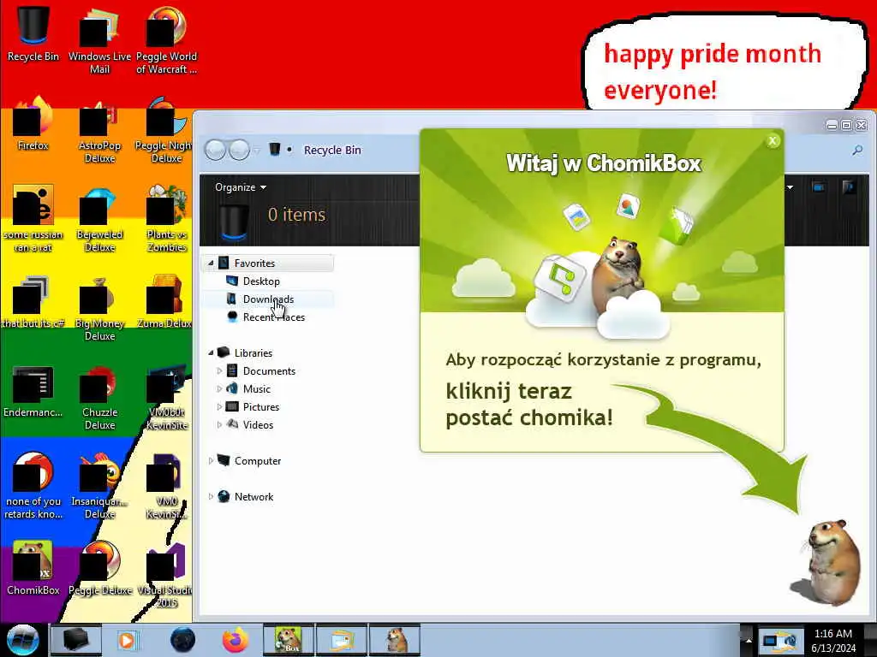Select ChomikBox desktop shortcut
Image resolution: width=877 pixels, height=657 pixels.
[x=33, y=569]
